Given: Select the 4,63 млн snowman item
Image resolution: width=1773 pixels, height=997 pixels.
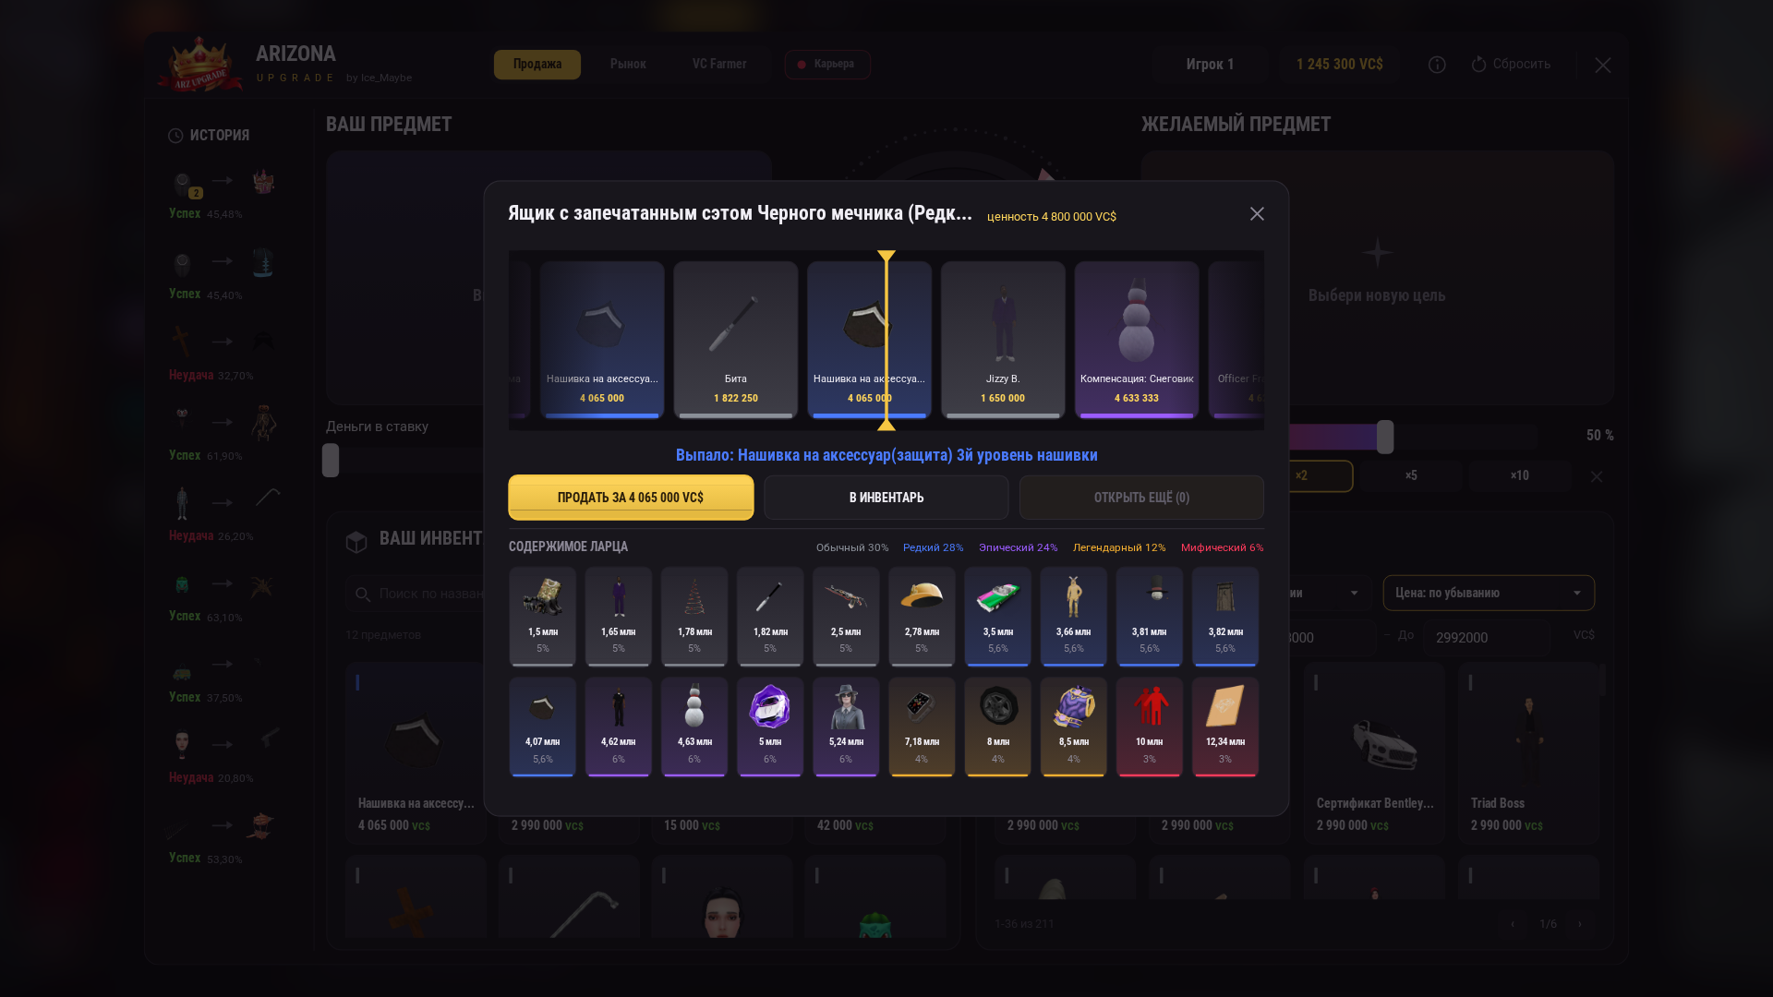Looking at the screenshot, I should pyautogui.click(x=694, y=727).
